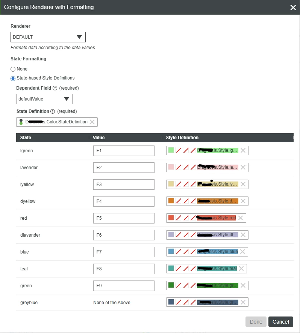The width and height of the screenshot is (300, 333).
Task: Close the Configure Renderer dialog
Action: (293, 7)
